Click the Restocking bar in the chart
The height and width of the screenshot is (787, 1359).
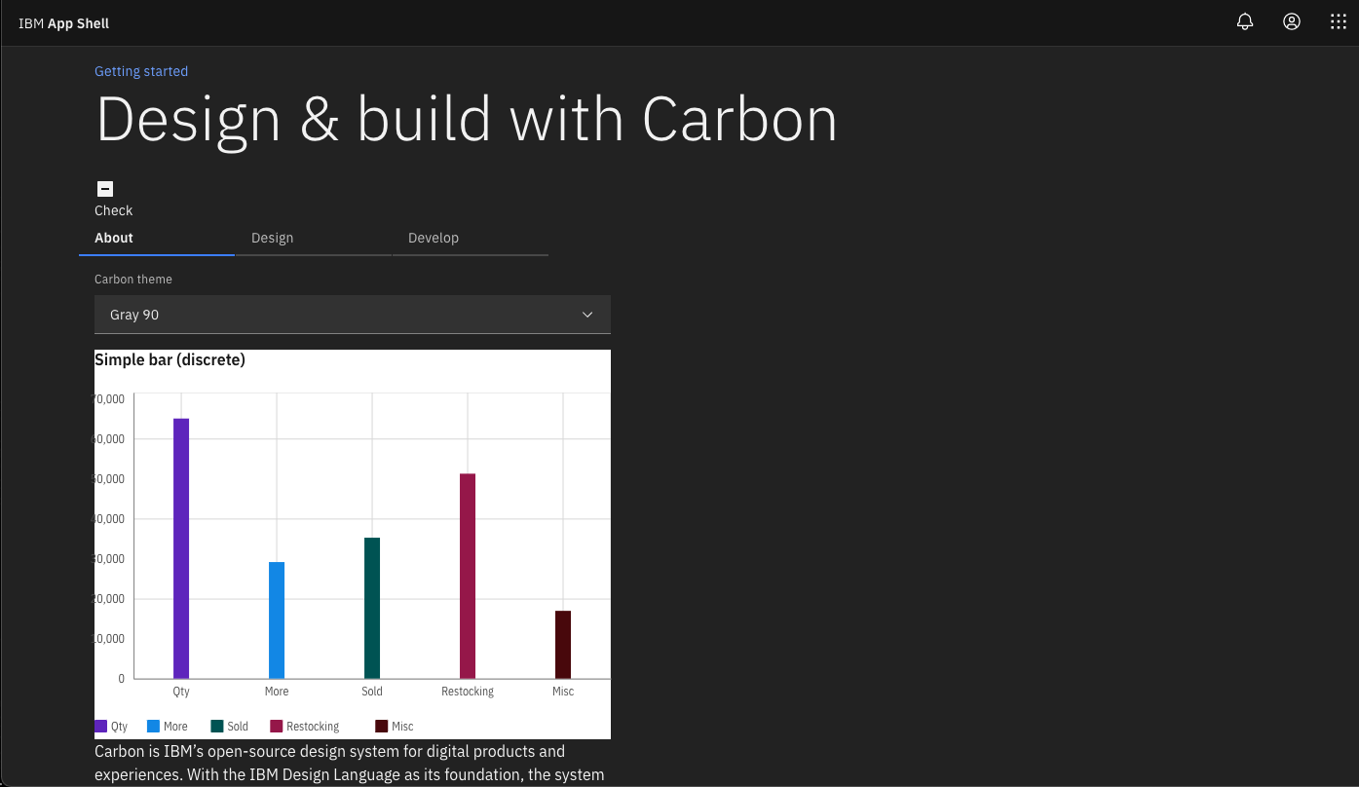467,575
